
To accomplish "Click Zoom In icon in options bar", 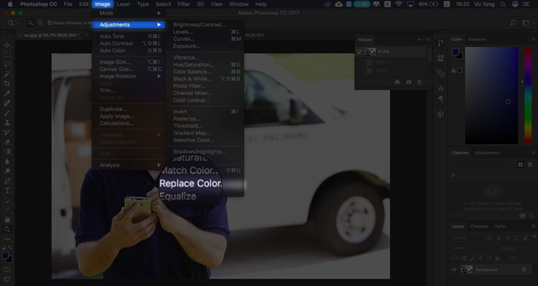I will coord(30,23).
